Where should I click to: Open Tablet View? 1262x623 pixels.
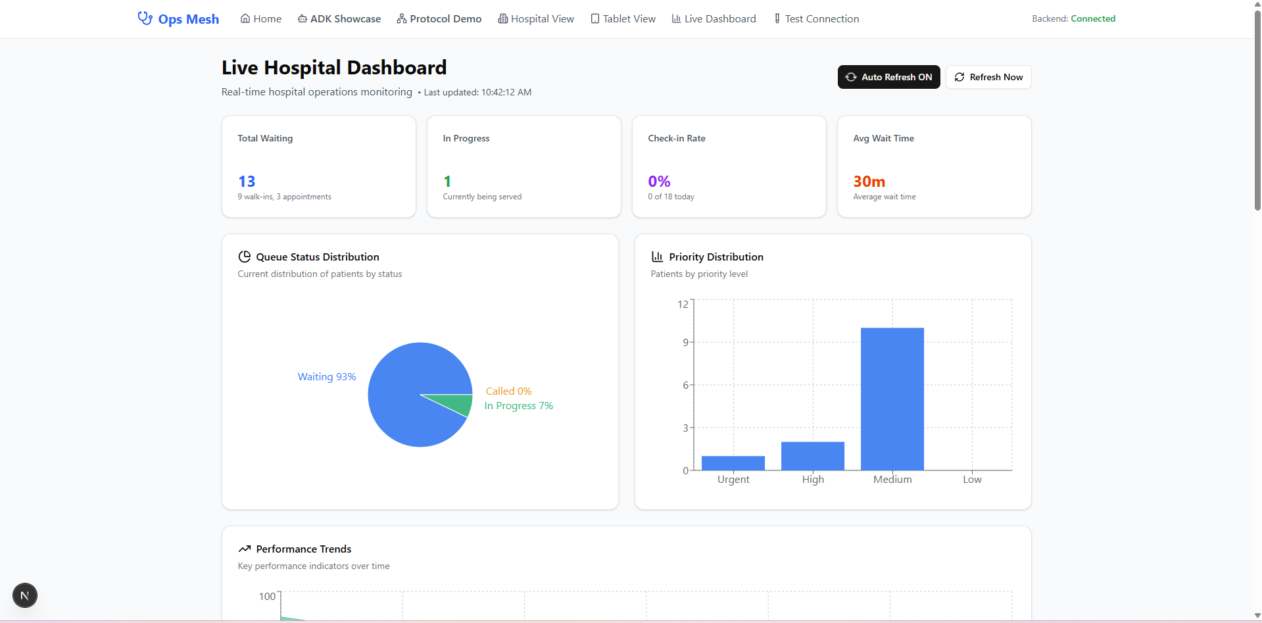(623, 18)
